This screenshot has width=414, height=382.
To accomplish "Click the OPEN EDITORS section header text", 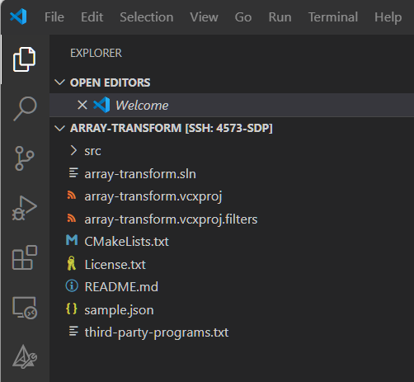I will [110, 83].
